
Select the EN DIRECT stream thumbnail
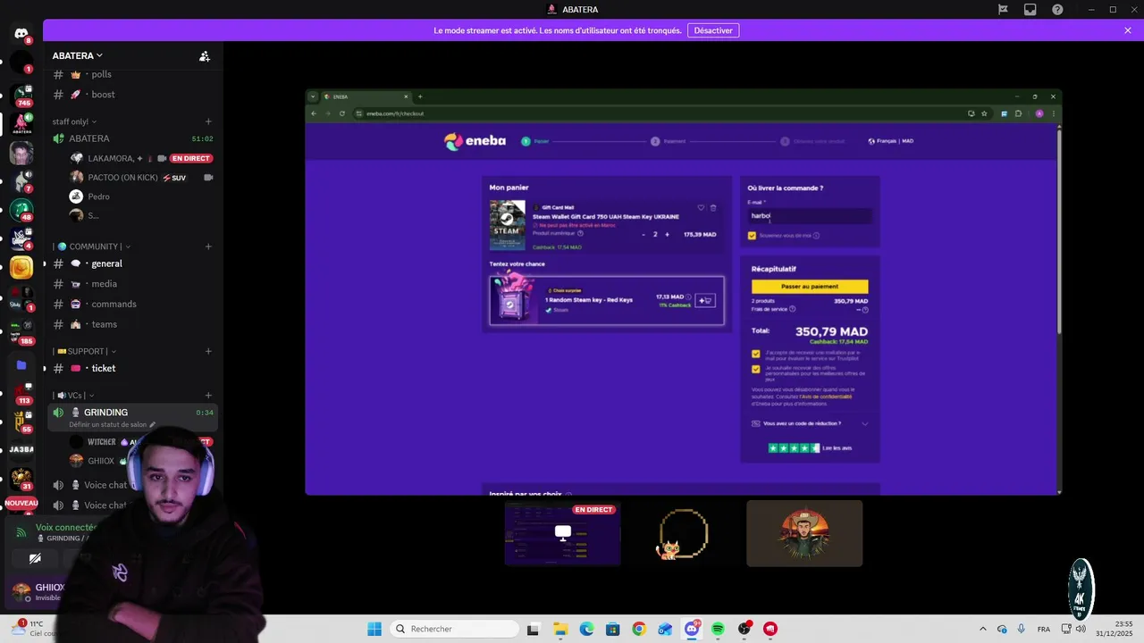point(563,534)
